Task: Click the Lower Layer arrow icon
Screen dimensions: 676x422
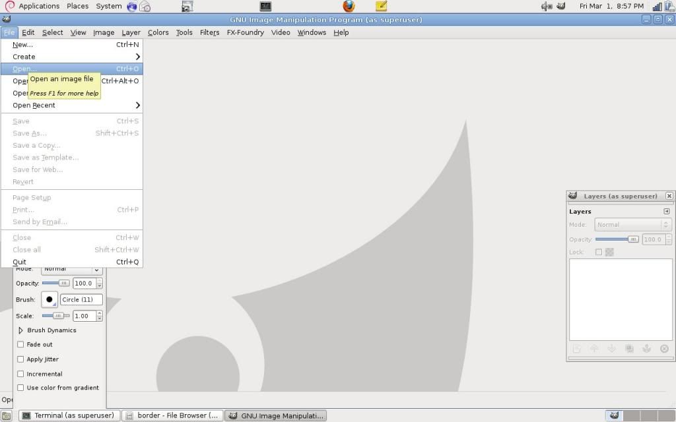Action: pos(612,349)
